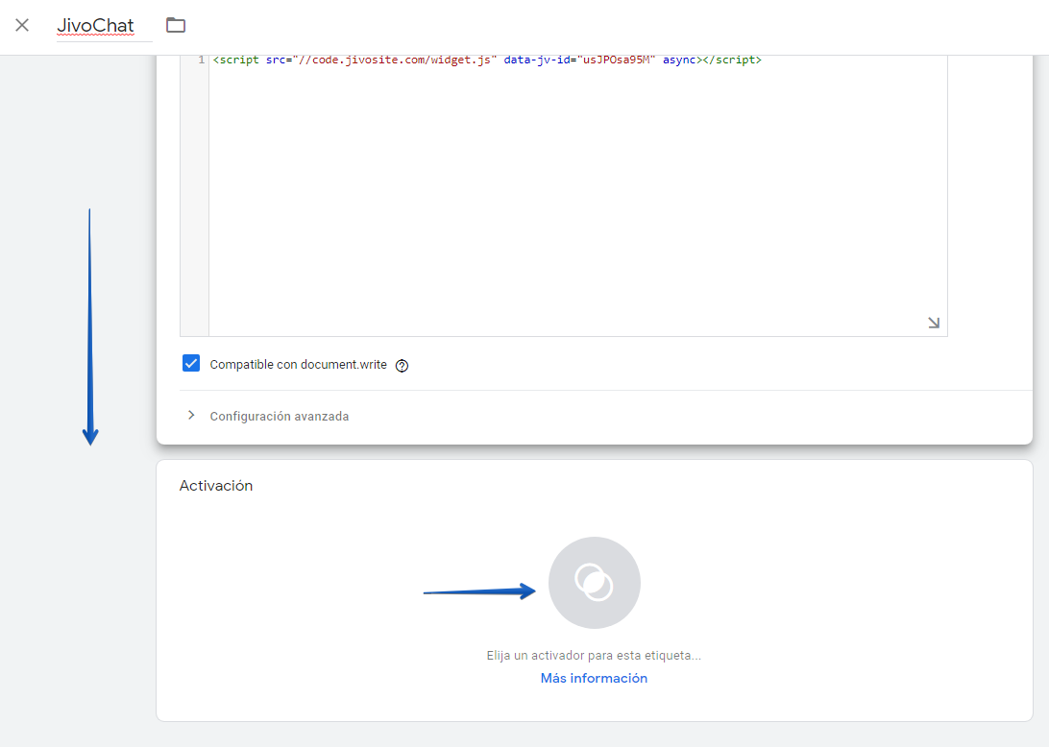
Task: Open help icon beside document.write option
Action: coord(402,365)
